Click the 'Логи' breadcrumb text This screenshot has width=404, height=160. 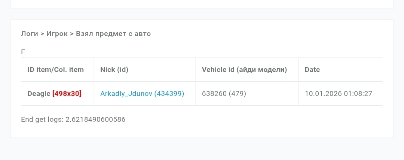point(30,34)
